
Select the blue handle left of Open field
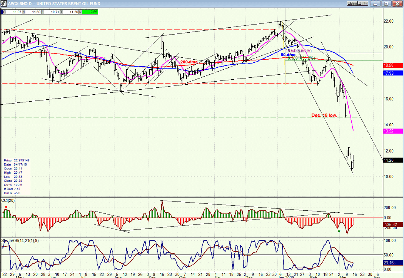click(2, 12)
